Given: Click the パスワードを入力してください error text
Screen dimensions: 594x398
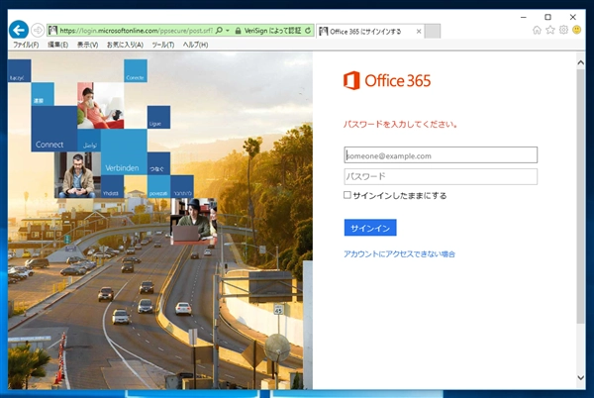Looking at the screenshot, I should pos(400,124).
